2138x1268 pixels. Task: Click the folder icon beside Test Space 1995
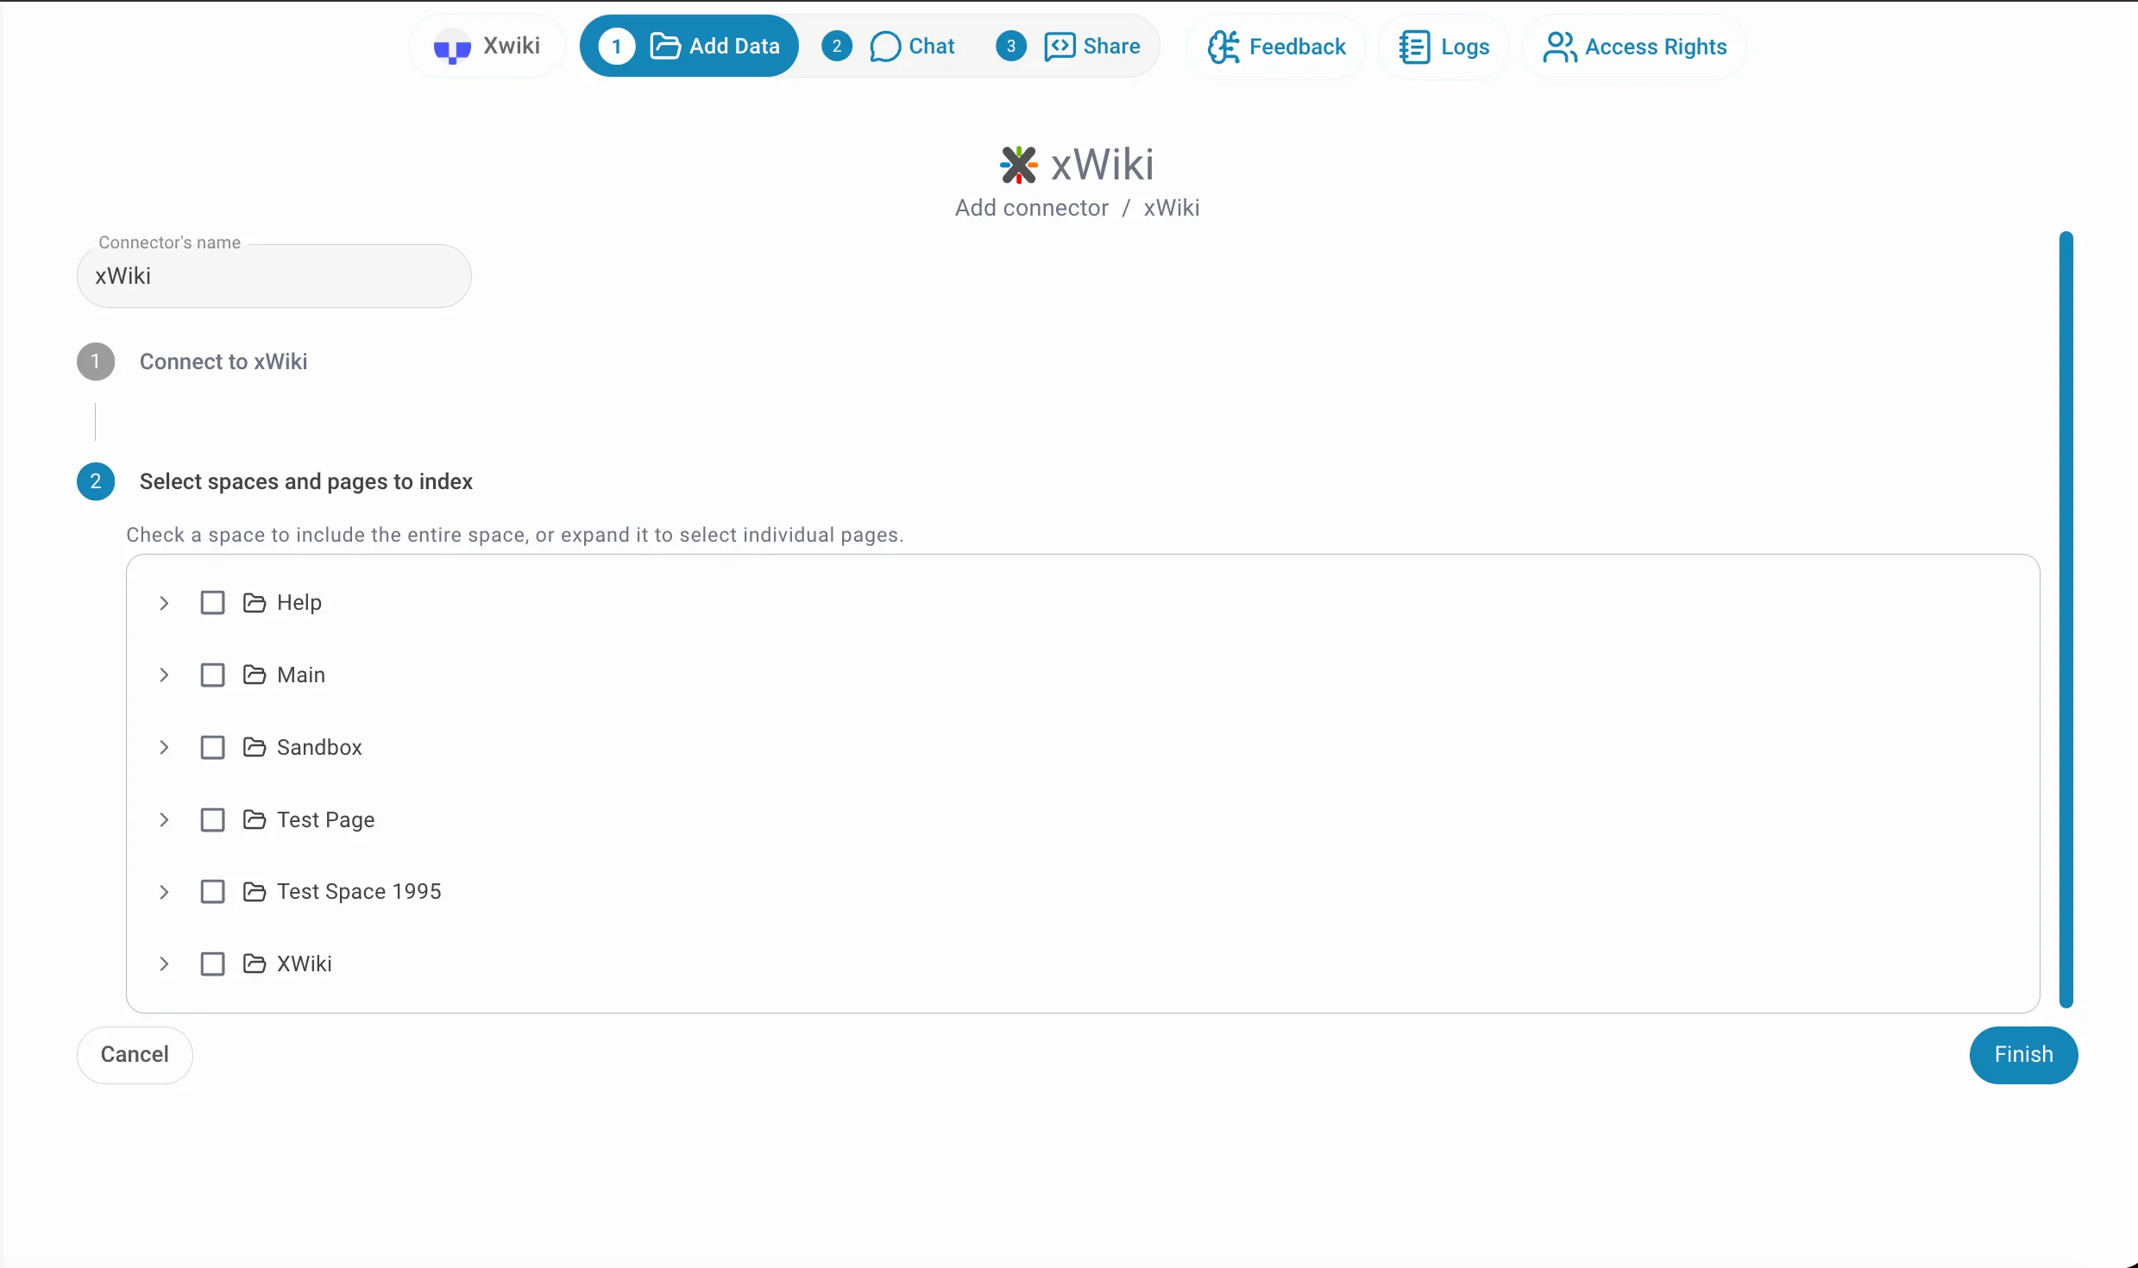254,891
